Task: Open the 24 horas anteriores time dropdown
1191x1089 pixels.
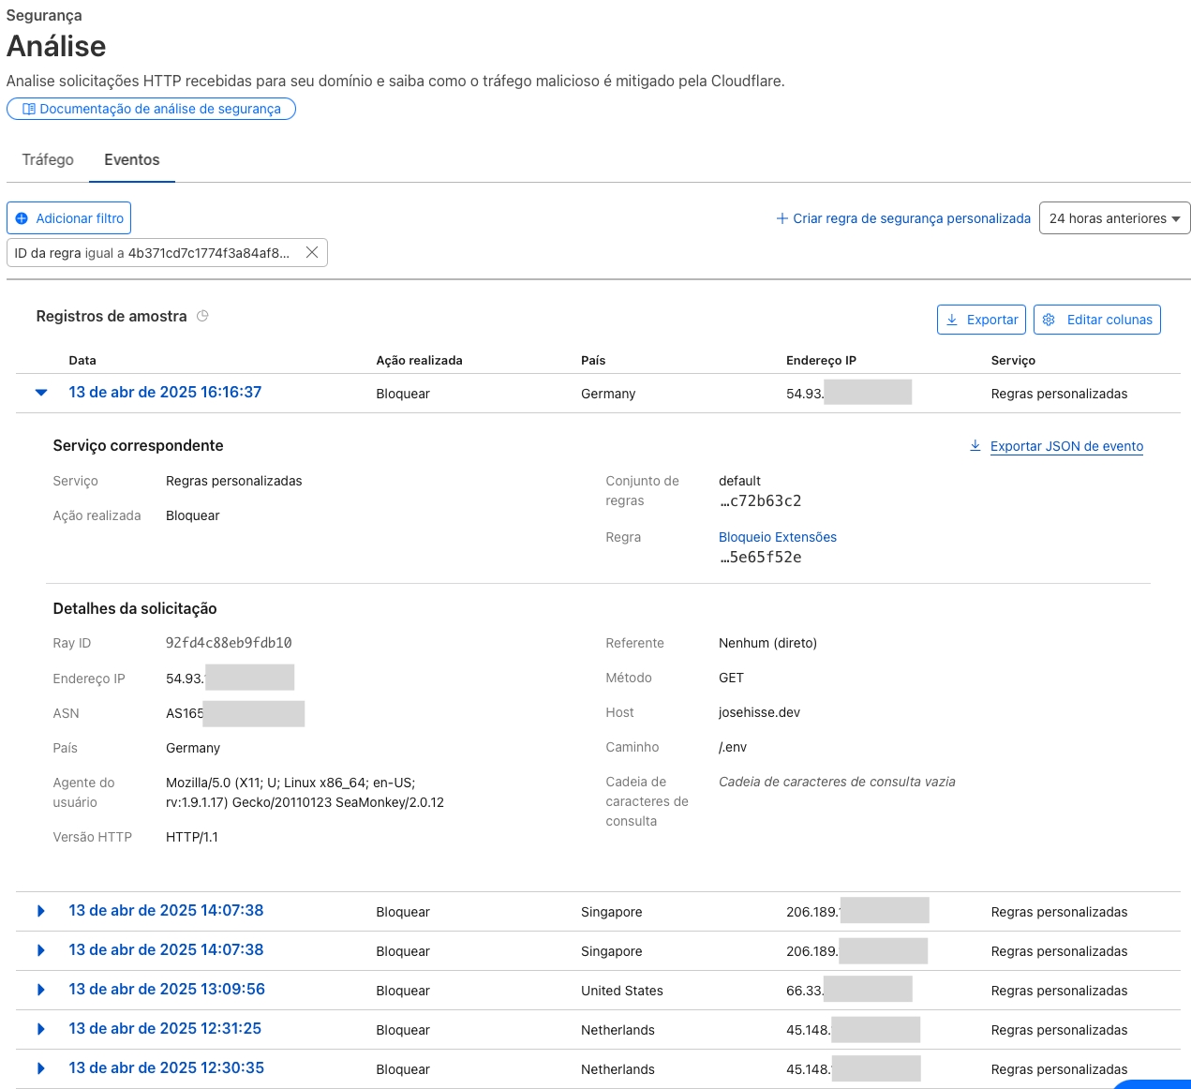Action: point(1114,218)
